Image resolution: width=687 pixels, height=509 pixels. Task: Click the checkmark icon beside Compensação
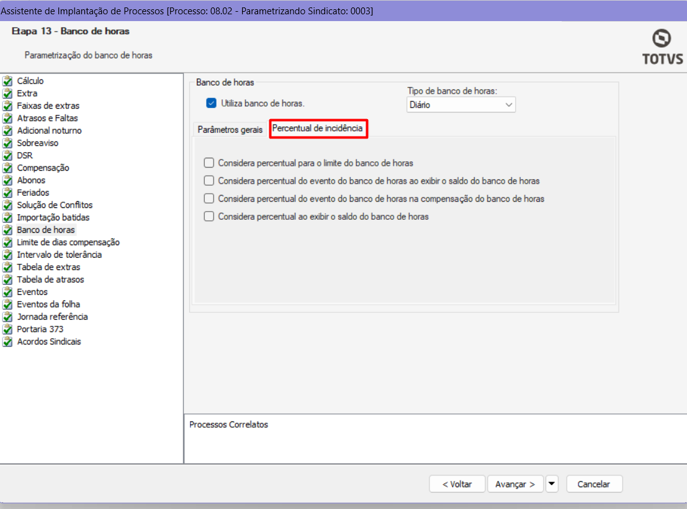pos(7,168)
